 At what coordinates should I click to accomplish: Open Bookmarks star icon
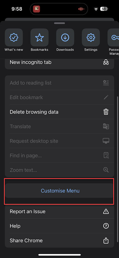coord(39,37)
